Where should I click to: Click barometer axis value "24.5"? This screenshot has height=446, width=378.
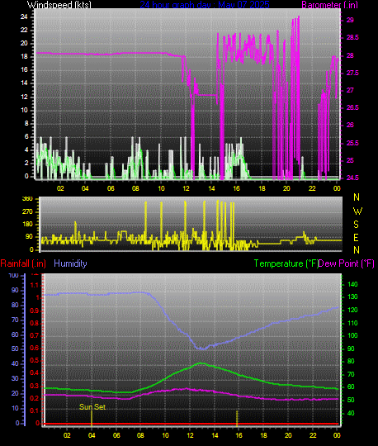point(352,178)
